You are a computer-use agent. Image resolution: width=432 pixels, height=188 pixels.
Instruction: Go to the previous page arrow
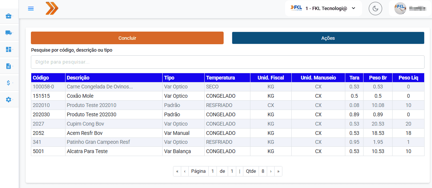(185, 171)
